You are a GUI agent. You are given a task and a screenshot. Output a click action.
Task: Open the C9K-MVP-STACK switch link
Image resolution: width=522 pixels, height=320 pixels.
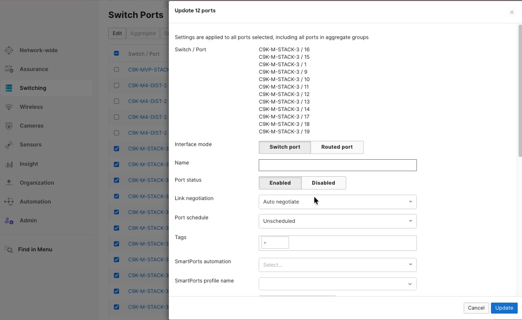tap(149, 69)
